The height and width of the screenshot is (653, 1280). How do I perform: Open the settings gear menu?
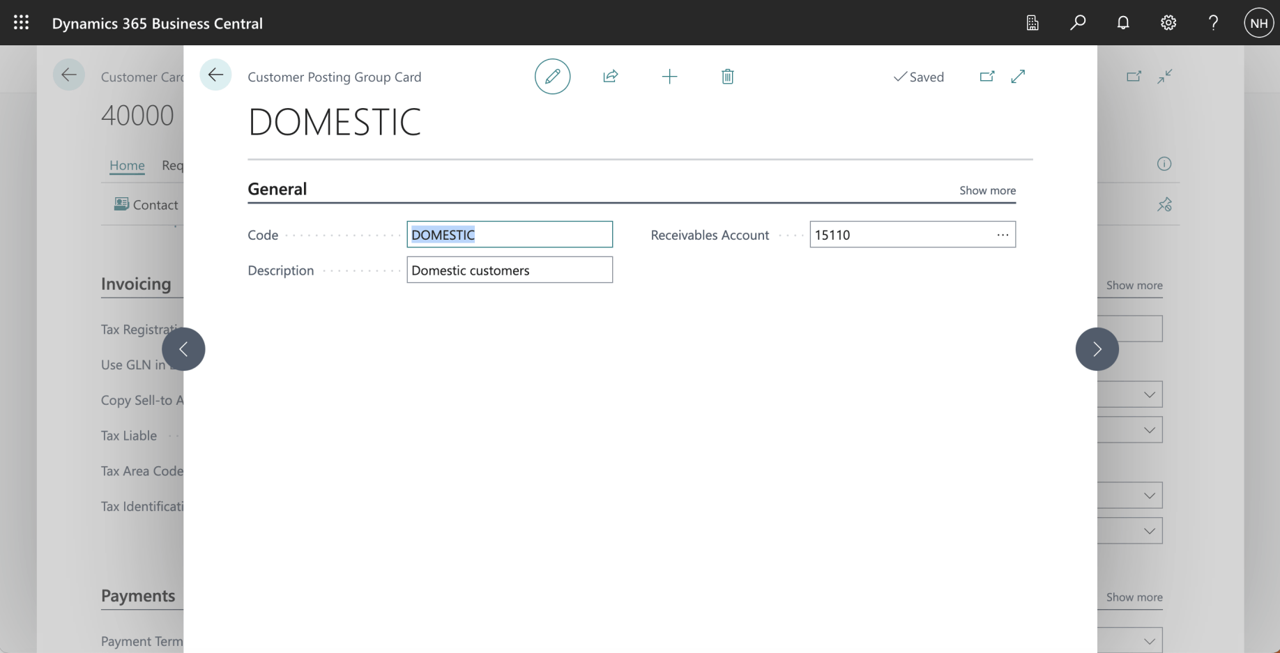tap(1168, 23)
